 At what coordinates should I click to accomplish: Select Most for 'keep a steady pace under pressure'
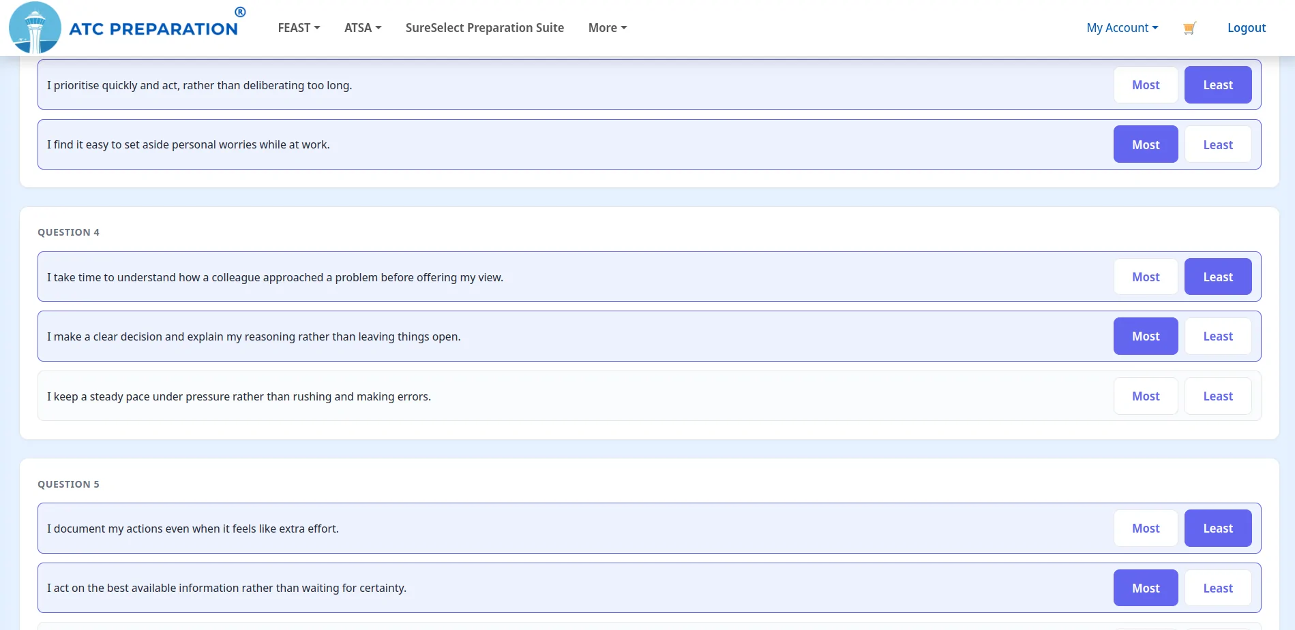click(1146, 396)
